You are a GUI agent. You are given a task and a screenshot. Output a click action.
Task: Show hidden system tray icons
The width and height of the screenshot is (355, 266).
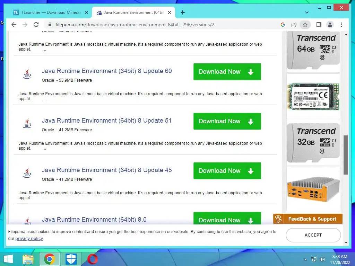306,259
